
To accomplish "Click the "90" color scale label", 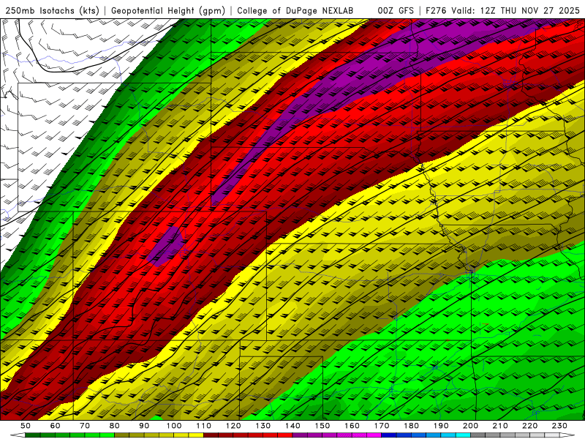I will [144, 426].
